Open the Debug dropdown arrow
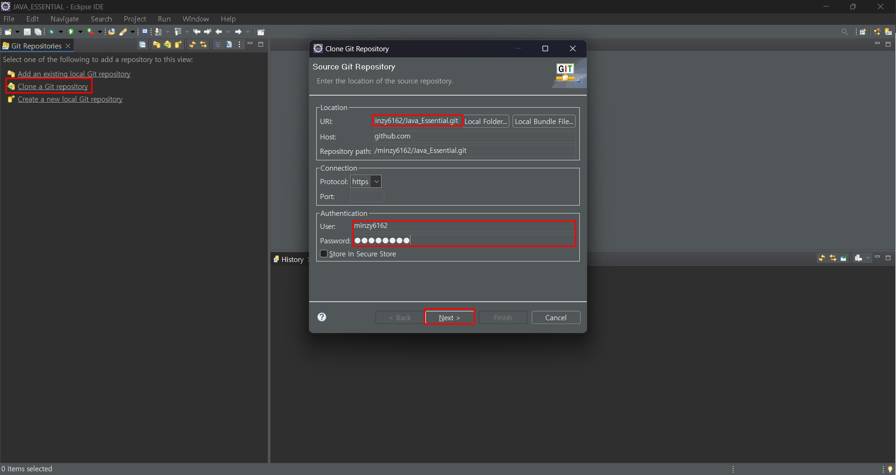Viewport: 896px width, 475px height. point(61,32)
